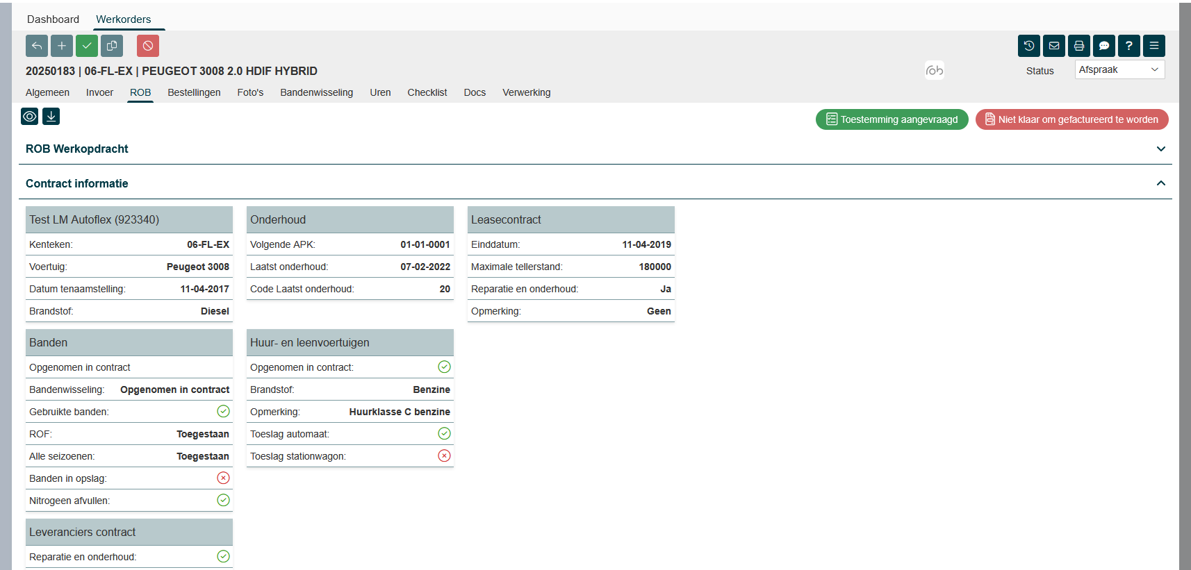1191x570 pixels.
Task: Click the green checkmark save icon
Action: [87, 46]
